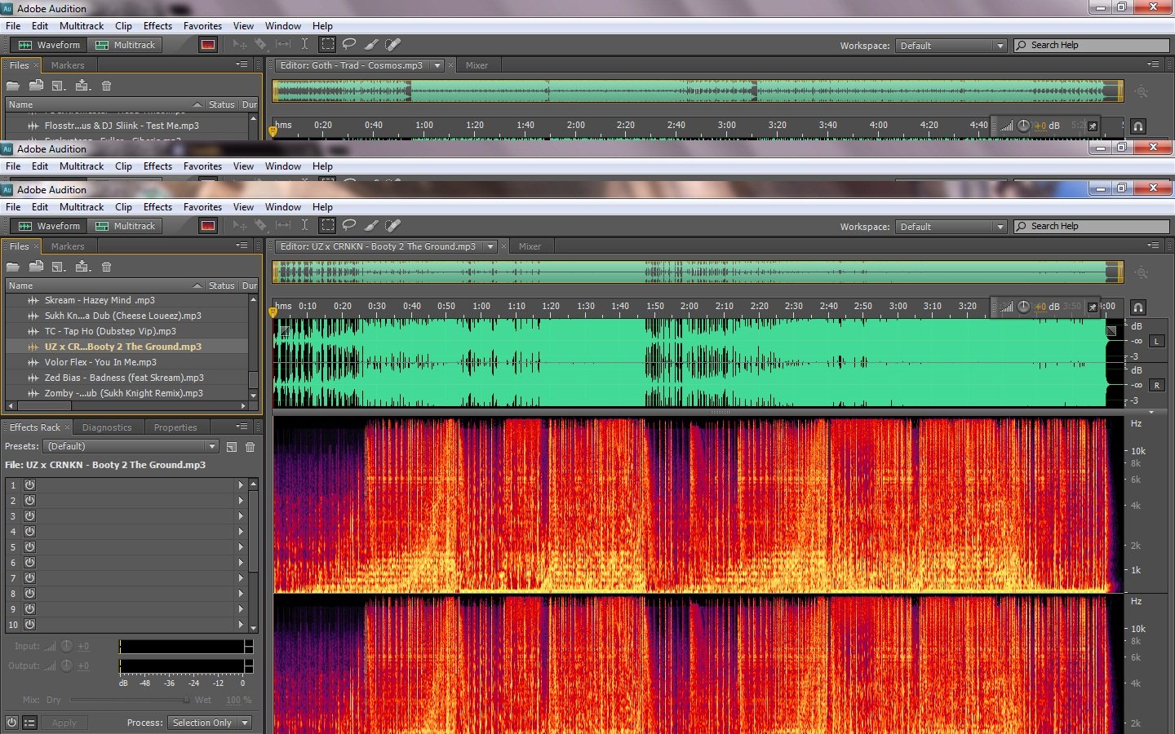Open Editor file dropdown in top window
This screenshot has height=734, width=1175.
437,65
